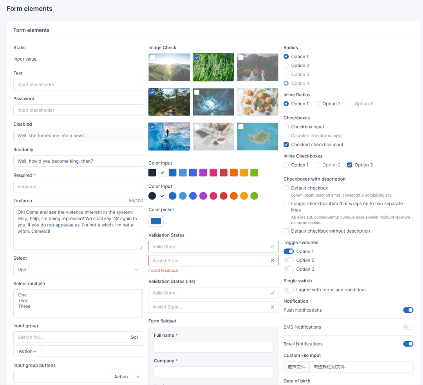Select the pink round color swatch
The height and width of the screenshot is (385, 423).
point(213,196)
